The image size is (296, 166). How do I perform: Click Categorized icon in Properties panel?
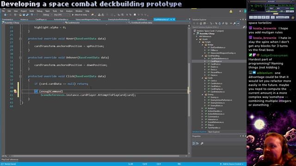(194, 143)
